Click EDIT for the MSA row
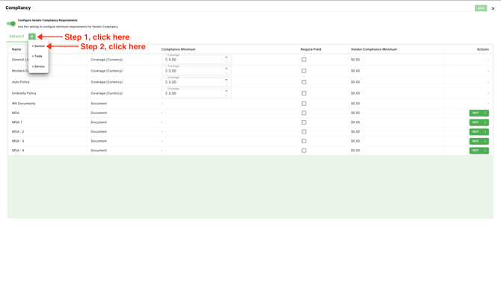The width and height of the screenshot is (501, 288). pos(476,113)
